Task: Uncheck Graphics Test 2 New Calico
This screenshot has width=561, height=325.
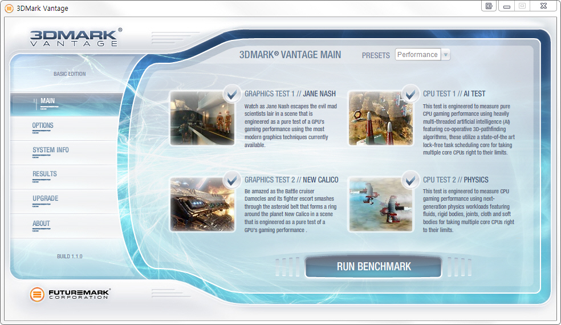Action: tap(232, 180)
